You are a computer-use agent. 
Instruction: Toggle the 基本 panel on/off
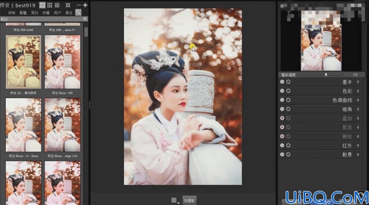click(282, 82)
